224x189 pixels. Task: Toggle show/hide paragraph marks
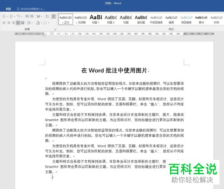tap(53, 16)
